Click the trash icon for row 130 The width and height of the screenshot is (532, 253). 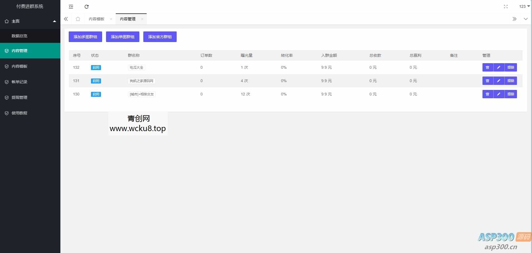coord(487,94)
